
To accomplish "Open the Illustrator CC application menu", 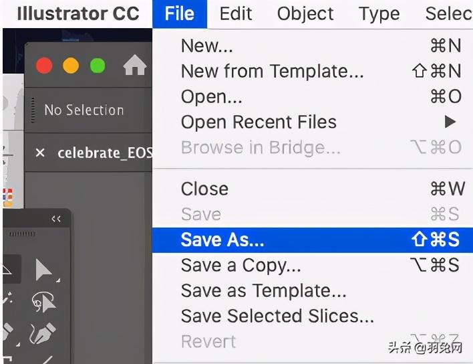I will (77, 14).
